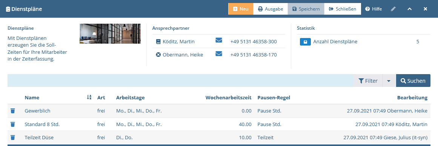This screenshot has height=146, width=438.
Task: Delete the Gewerblich row with trash icon
Action: tap(12, 111)
